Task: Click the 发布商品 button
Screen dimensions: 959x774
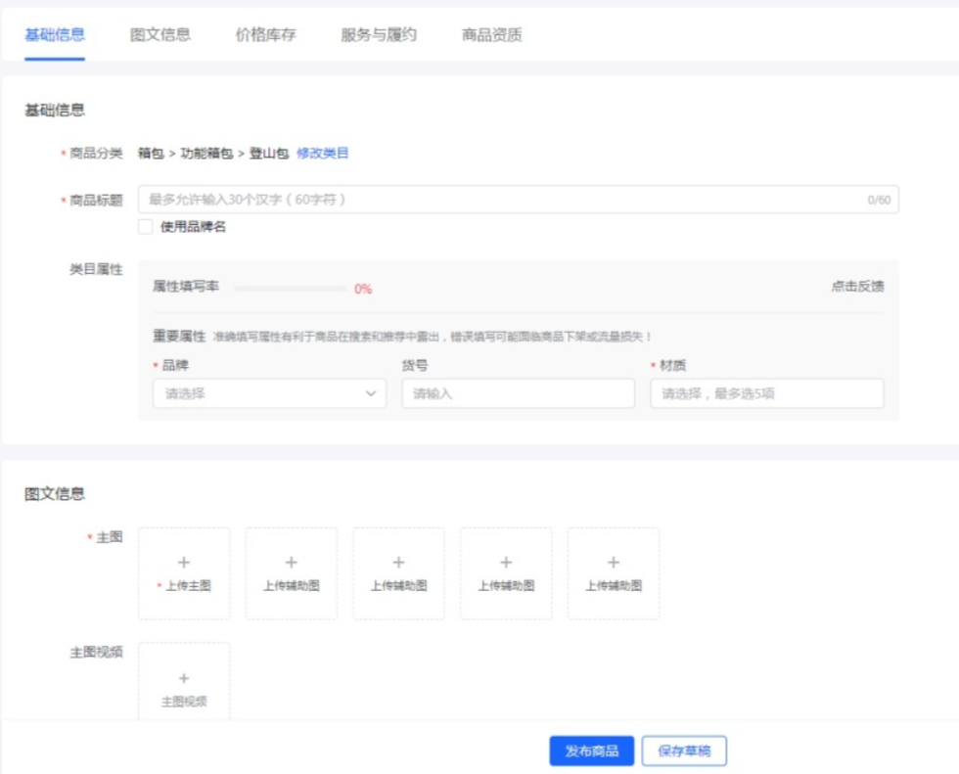Action: click(x=591, y=751)
